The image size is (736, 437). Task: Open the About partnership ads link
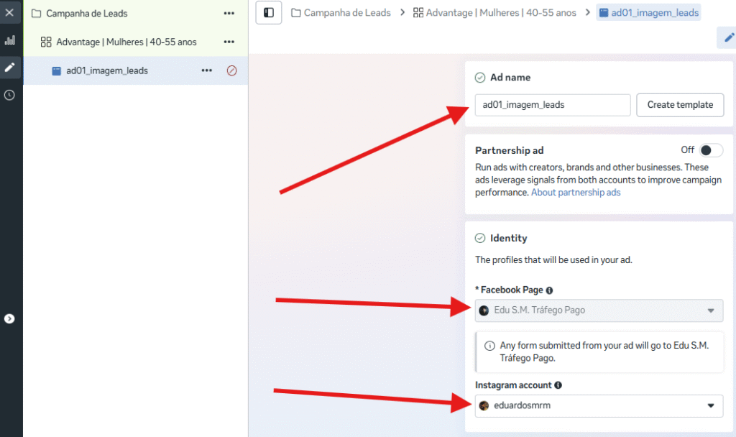click(576, 193)
